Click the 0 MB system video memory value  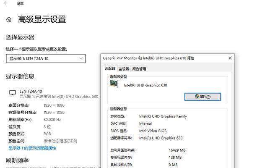[x=173, y=165]
